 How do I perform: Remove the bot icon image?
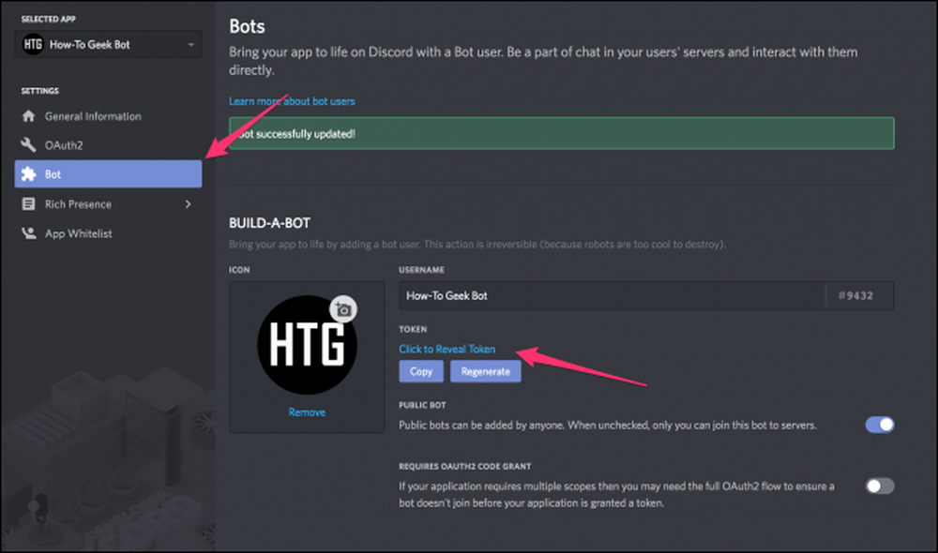coord(307,411)
